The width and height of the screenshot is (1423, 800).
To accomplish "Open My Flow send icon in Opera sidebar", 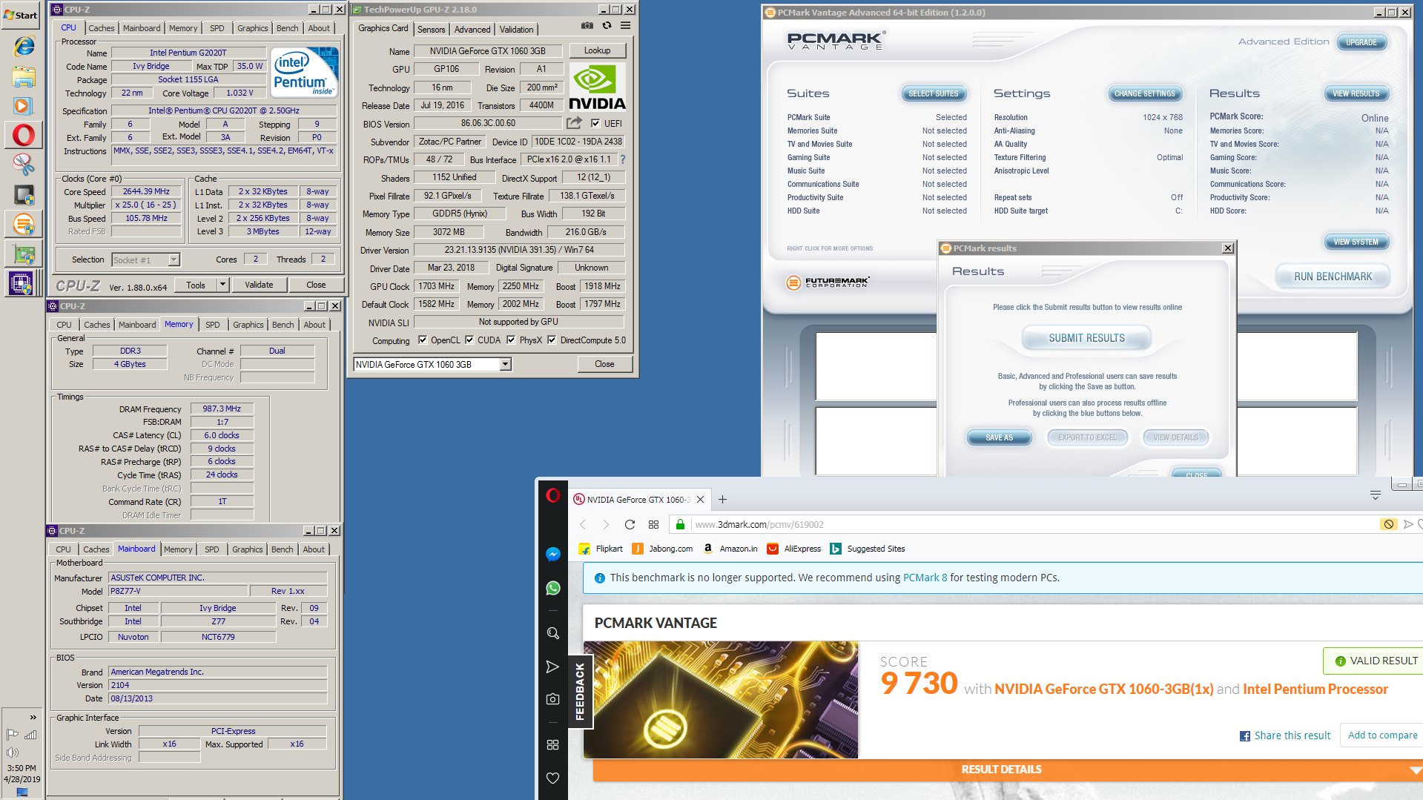I will coord(553,667).
